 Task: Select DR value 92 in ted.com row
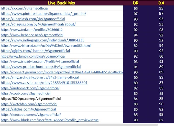point(136,30)
